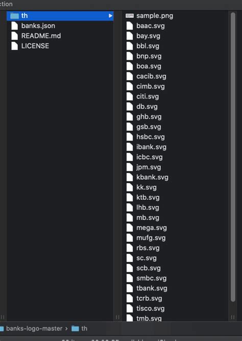The height and width of the screenshot is (341, 242).
Task: Click the column resize handle beside th column
Action: [117, 317]
